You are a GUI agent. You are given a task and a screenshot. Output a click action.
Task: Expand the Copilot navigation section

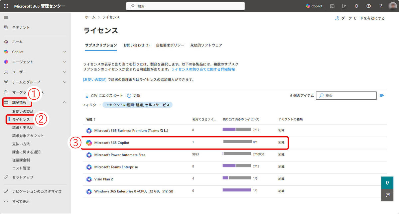point(65,52)
